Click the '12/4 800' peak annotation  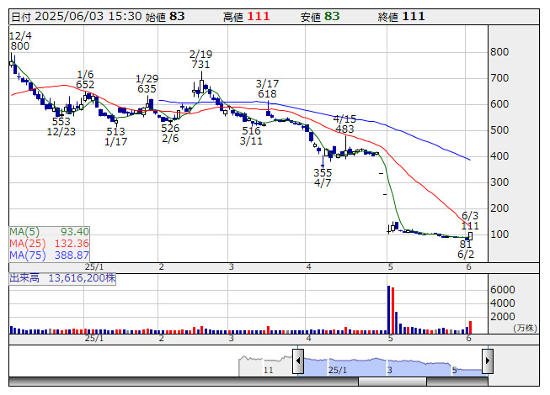pyautogui.click(x=20, y=41)
